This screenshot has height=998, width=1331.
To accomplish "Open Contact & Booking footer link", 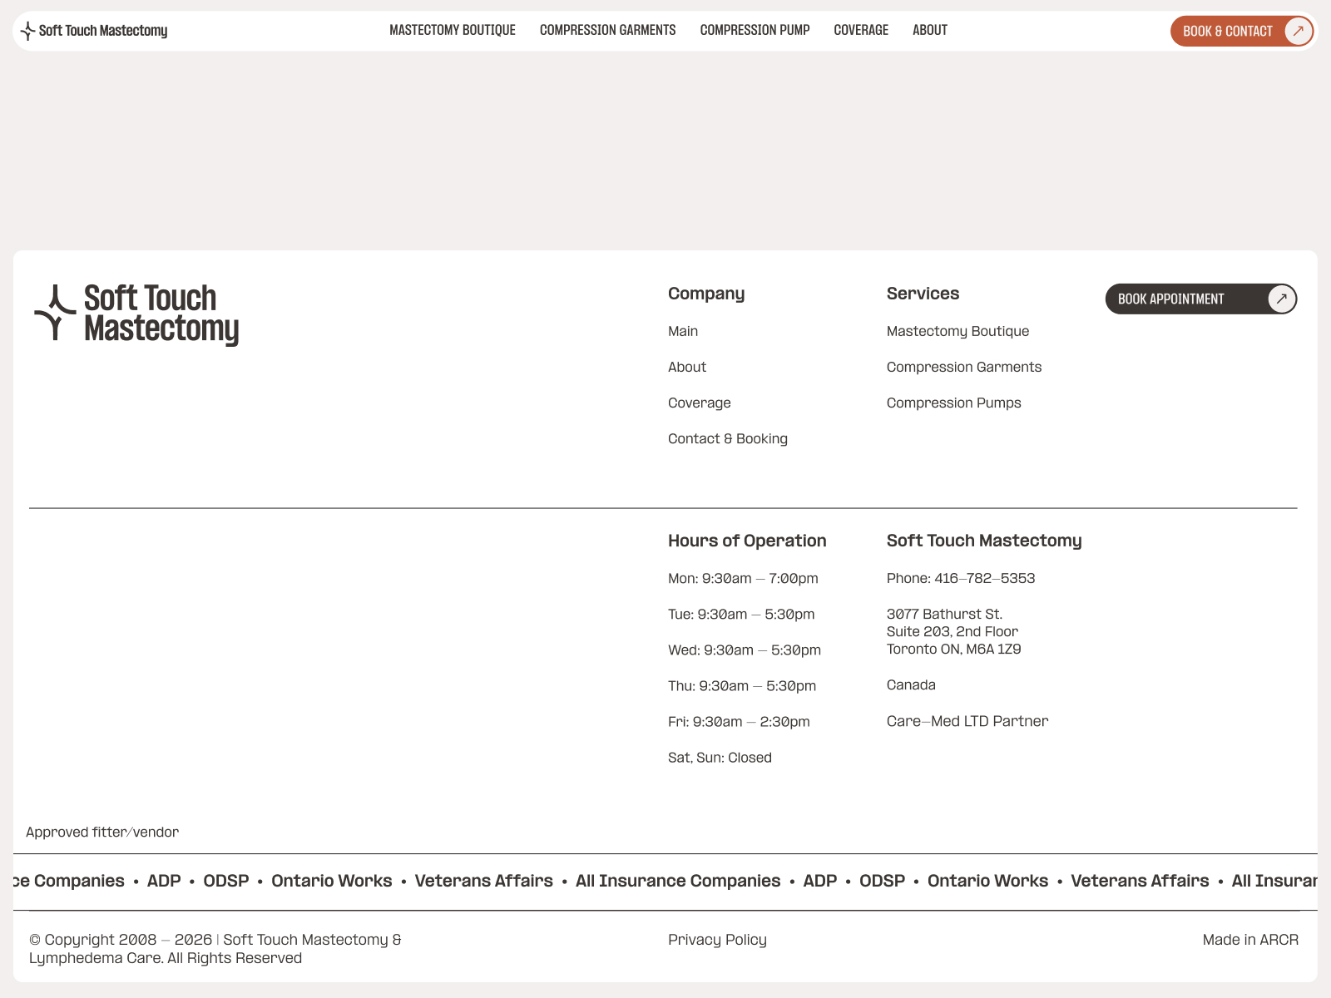I will click(727, 438).
